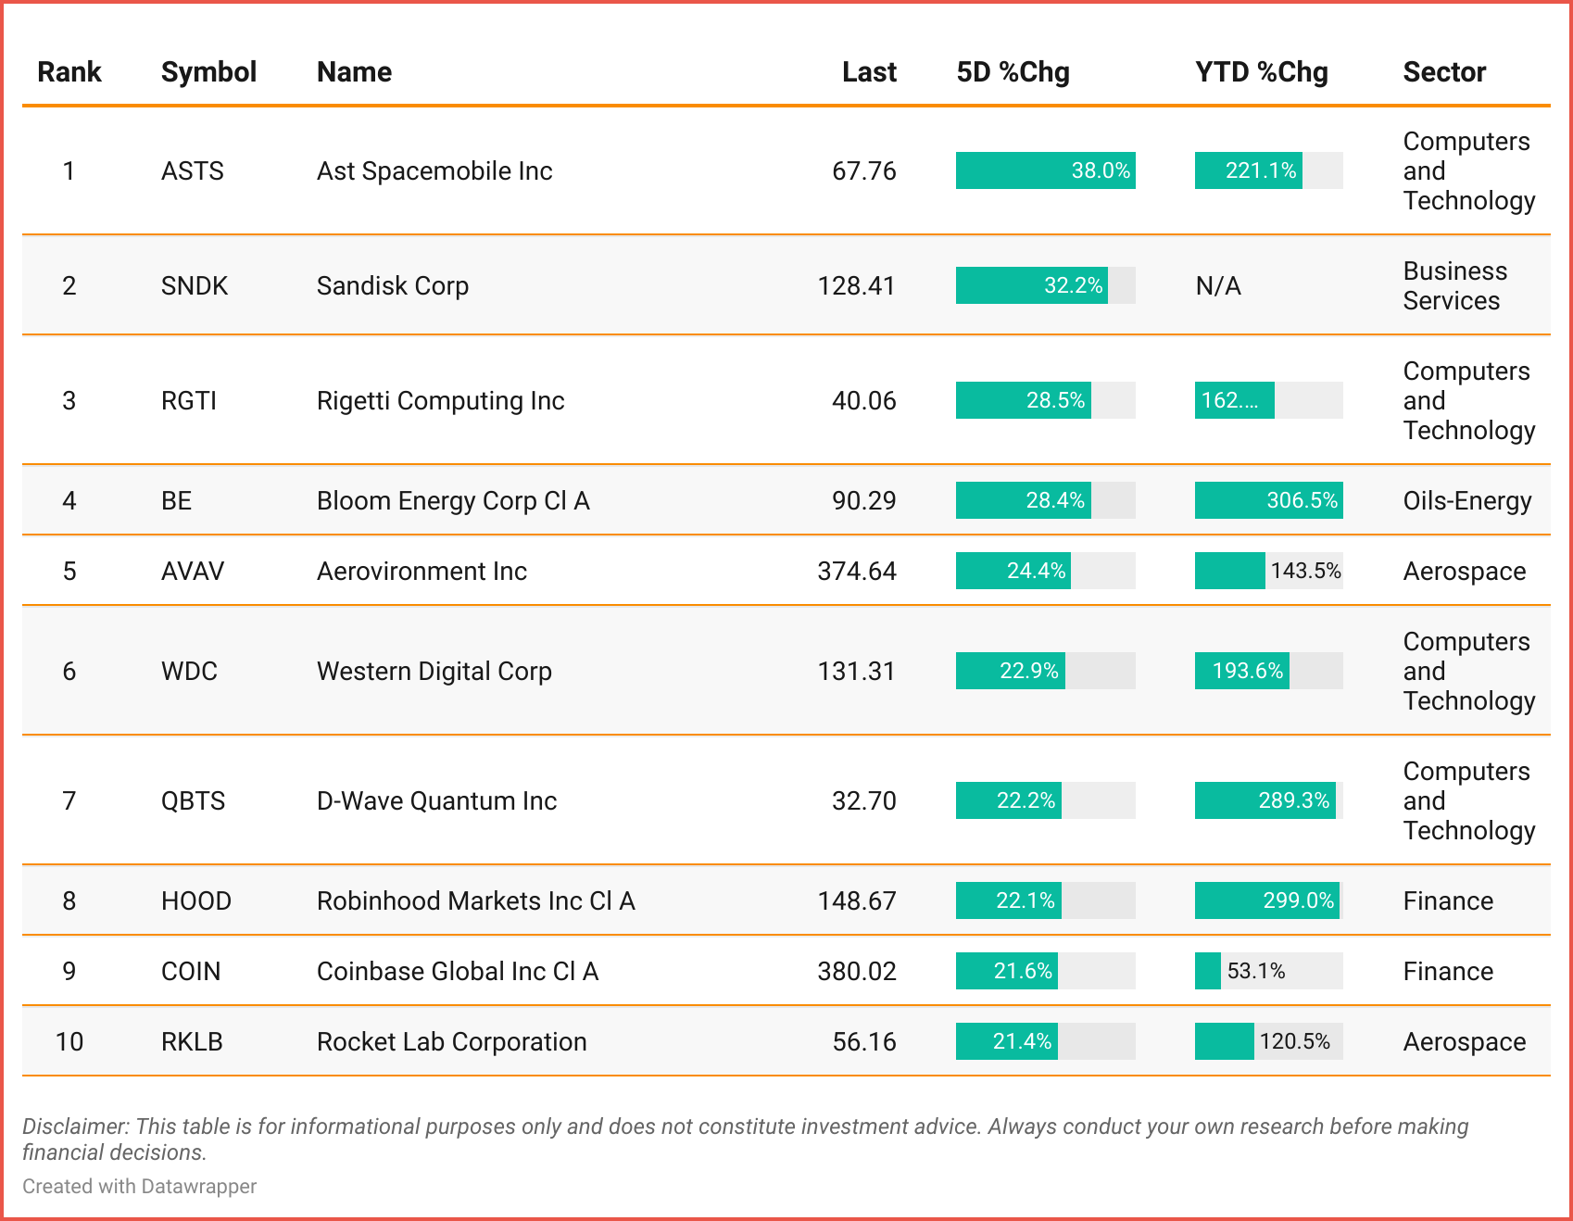This screenshot has height=1221, width=1573.
Task: Click the Last column header
Action: click(x=868, y=72)
